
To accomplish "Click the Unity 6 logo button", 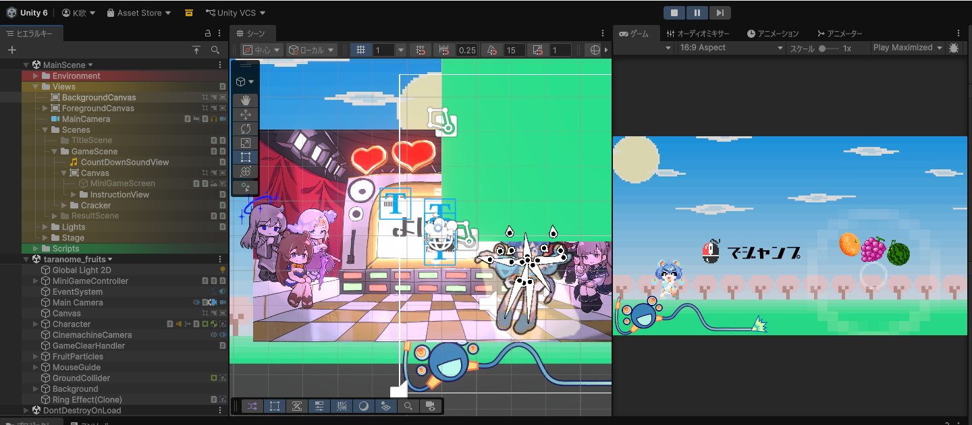I will tap(27, 13).
